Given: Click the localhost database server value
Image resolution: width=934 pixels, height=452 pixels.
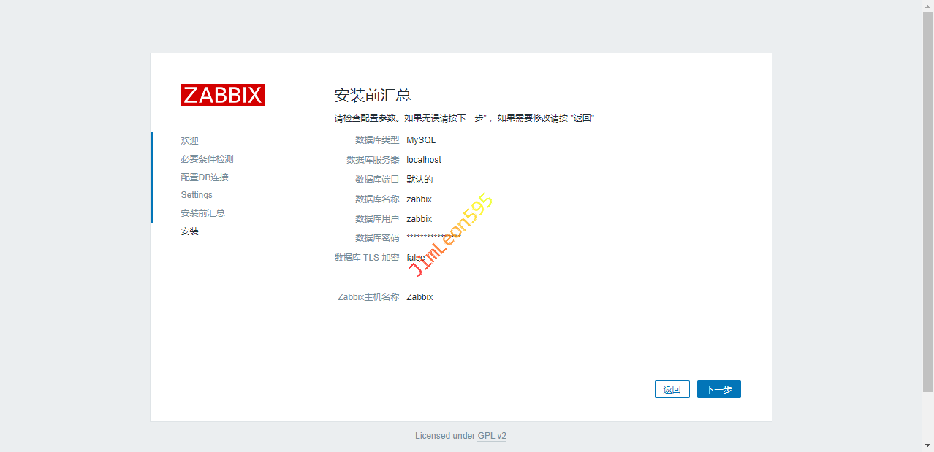Looking at the screenshot, I should pos(424,160).
